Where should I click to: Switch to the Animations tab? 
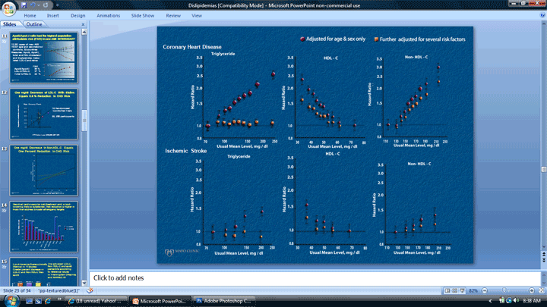(108, 16)
